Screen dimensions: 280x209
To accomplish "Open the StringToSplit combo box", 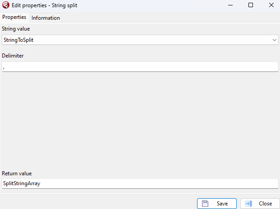I will 140,40.
